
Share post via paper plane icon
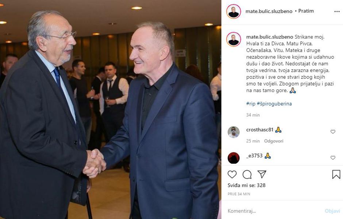pyautogui.click(x=262, y=174)
